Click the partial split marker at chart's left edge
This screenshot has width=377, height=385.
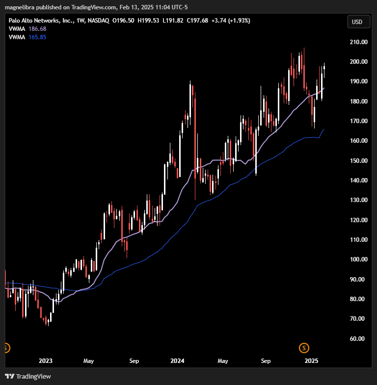[7, 348]
